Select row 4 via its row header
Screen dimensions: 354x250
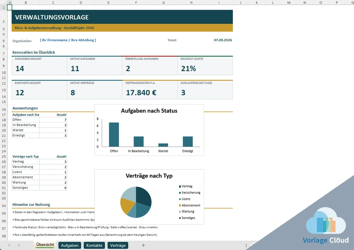click(x=4, y=34)
